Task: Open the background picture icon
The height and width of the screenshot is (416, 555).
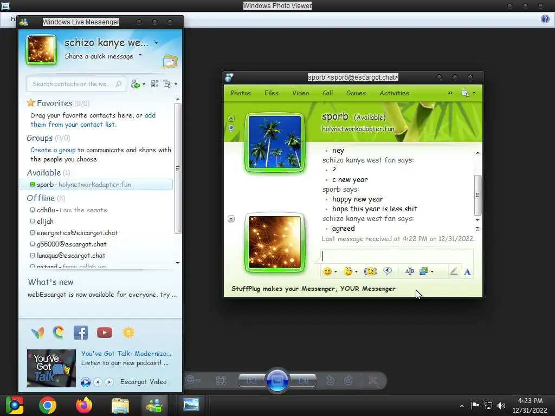Action: coord(423,271)
